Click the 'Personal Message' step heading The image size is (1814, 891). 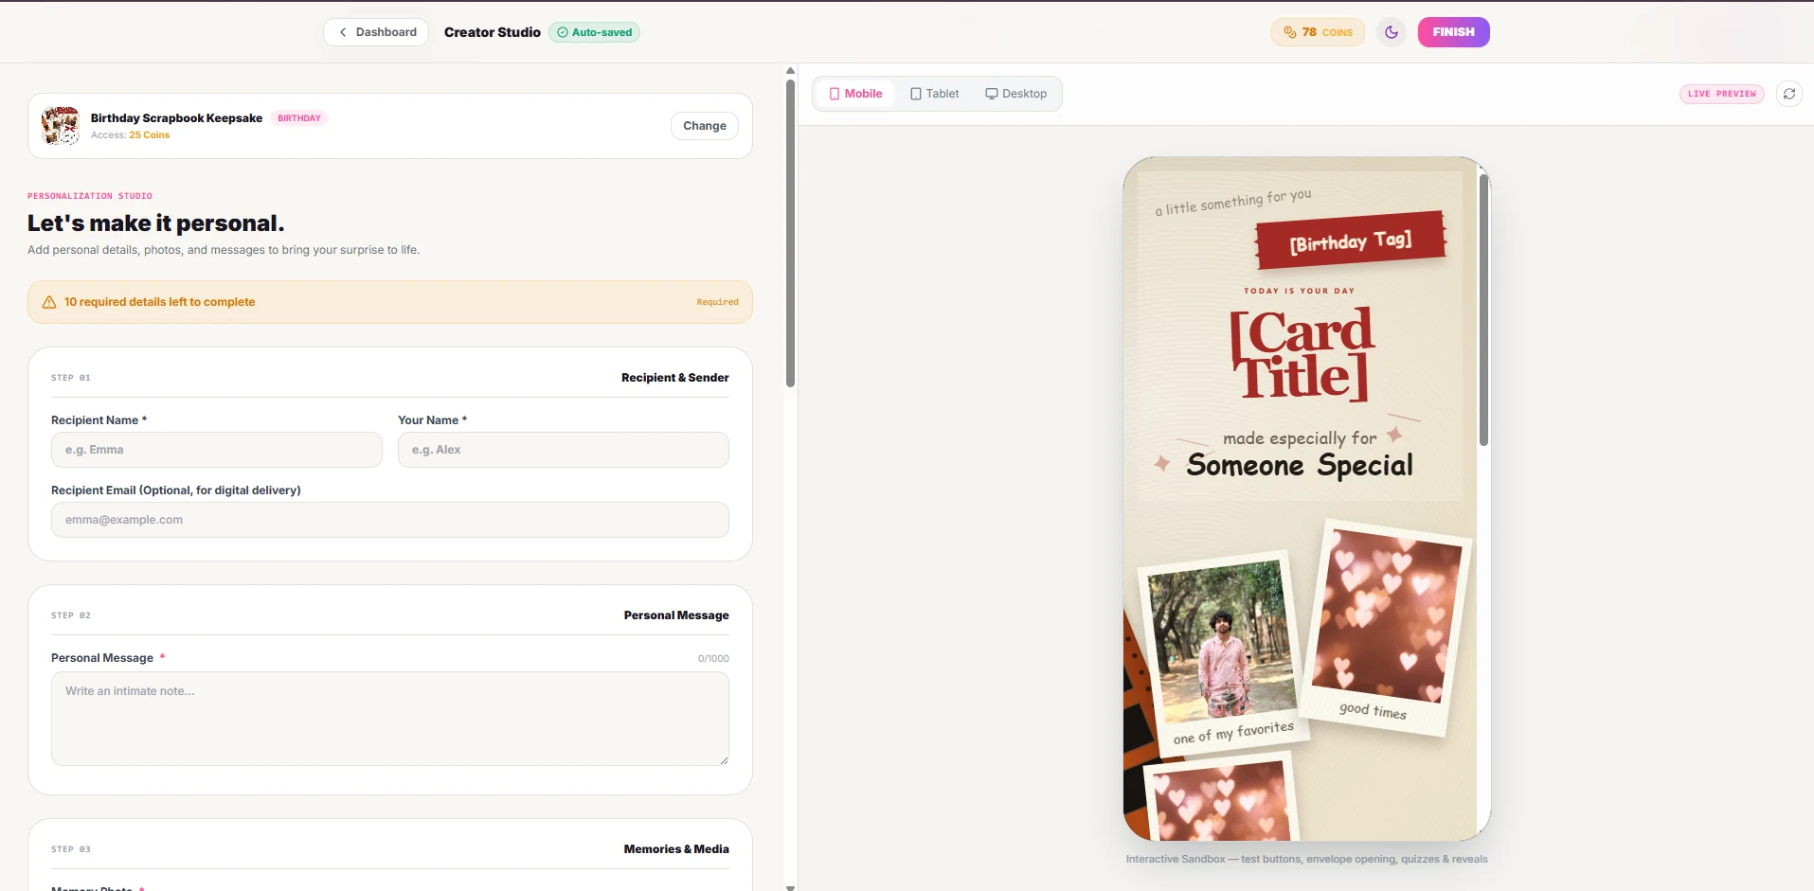click(676, 615)
